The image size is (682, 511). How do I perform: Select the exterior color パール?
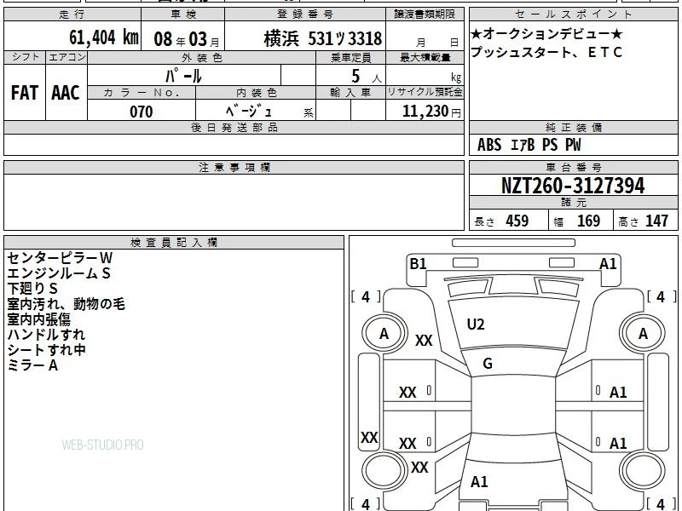[x=183, y=76]
